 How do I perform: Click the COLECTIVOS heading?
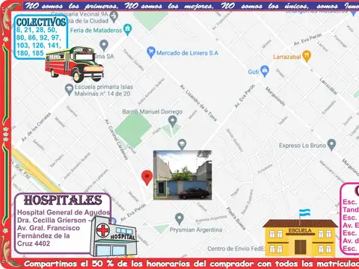coord(41,22)
